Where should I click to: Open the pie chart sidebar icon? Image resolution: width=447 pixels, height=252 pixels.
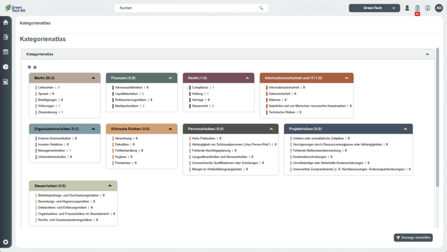point(6,67)
